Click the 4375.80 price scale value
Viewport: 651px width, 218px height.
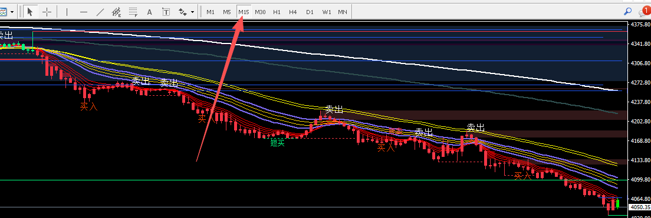tap(640, 25)
